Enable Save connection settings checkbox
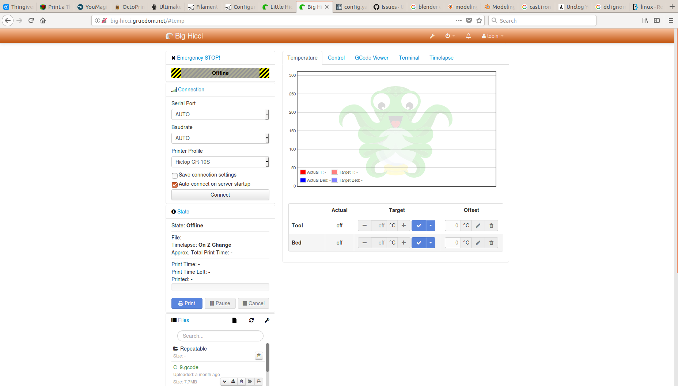The width and height of the screenshot is (678, 386). coord(175,175)
